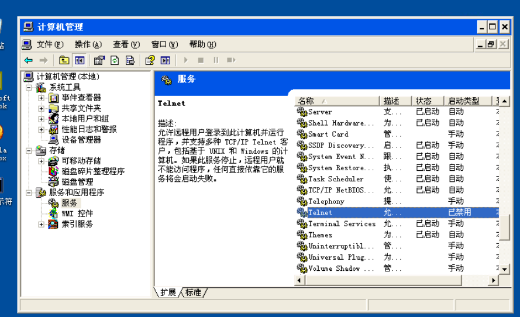Viewport: 520px width, 317px height.
Task: Open the 操作(A) menu
Action: click(x=88, y=44)
